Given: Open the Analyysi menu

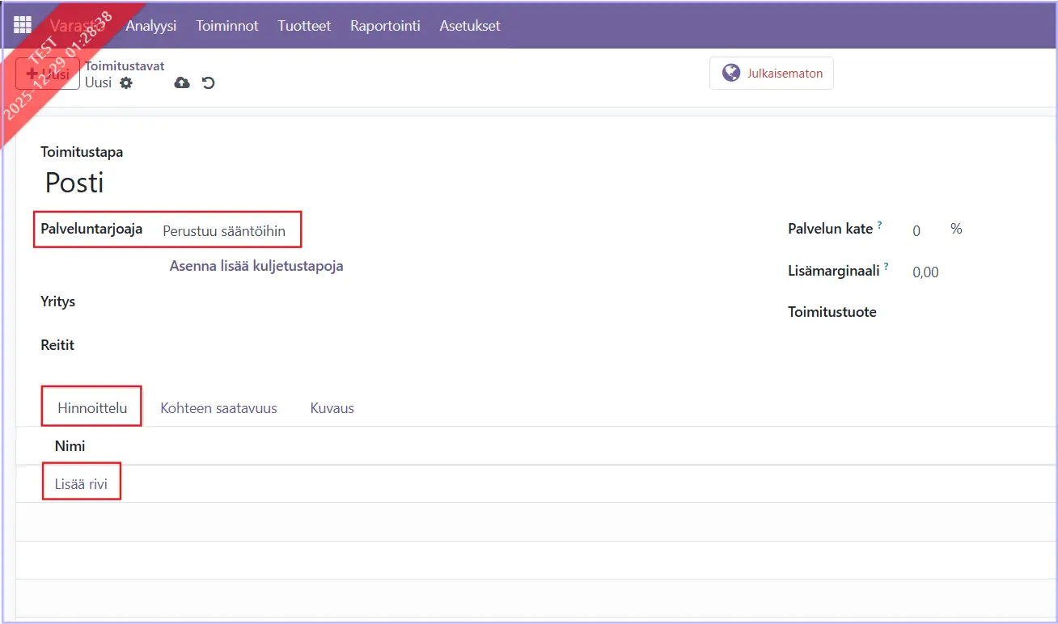Looking at the screenshot, I should (150, 26).
